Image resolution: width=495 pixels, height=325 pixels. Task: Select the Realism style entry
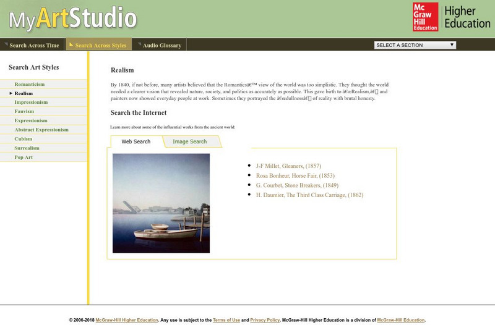pos(24,93)
